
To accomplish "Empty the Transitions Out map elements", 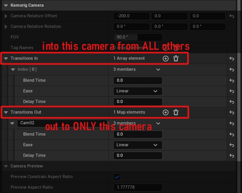I will click(176, 112).
